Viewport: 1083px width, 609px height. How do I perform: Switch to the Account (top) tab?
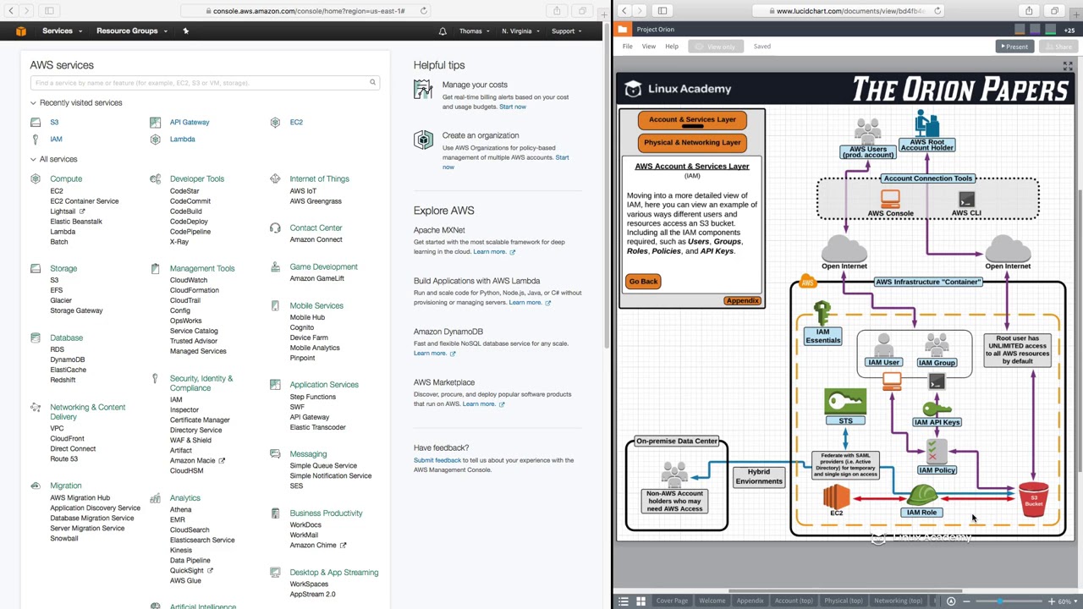794,601
